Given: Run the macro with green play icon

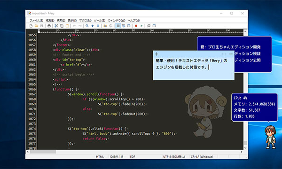Looking at the screenshot, I should 141,26.
